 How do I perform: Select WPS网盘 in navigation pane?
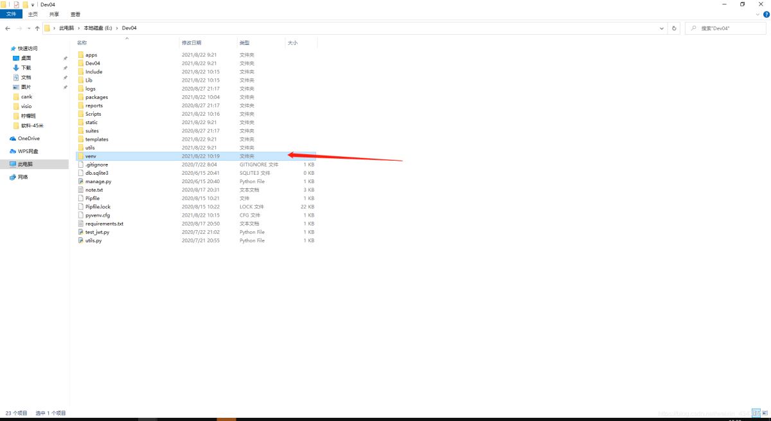[x=28, y=151]
